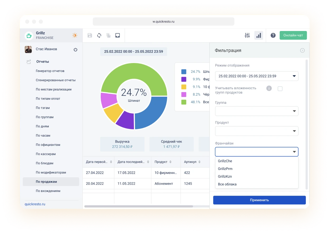
Task: Open the Режим отображения date dropdown
Action: click(x=257, y=76)
